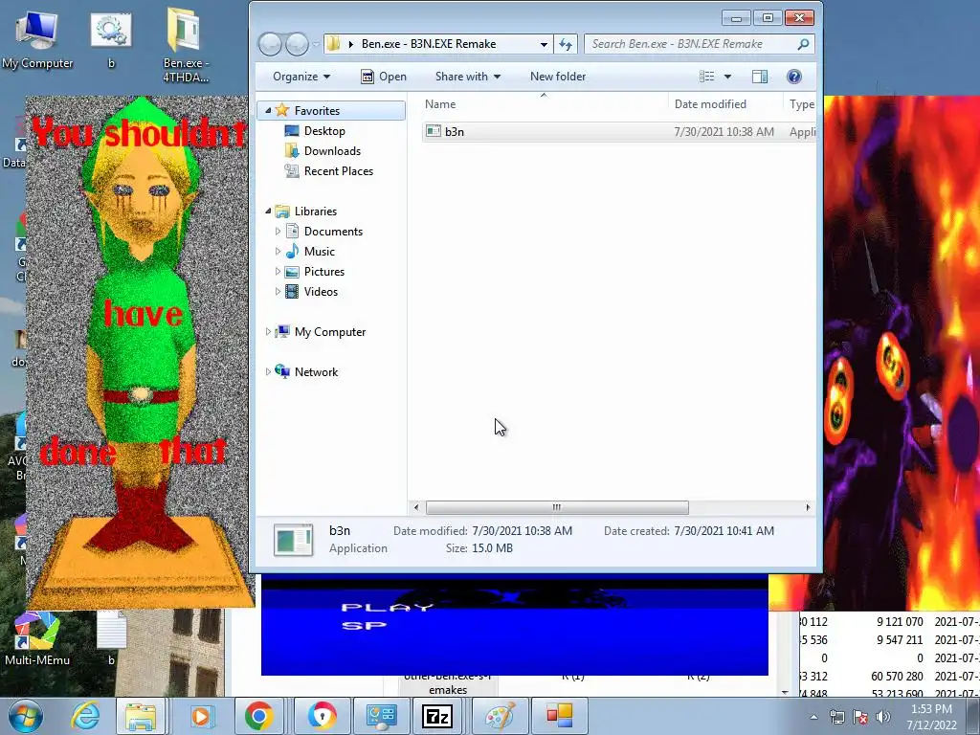The height and width of the screenshot is (735, 980).
Task: Collapse the Libraries tree group
Action: 268,212
